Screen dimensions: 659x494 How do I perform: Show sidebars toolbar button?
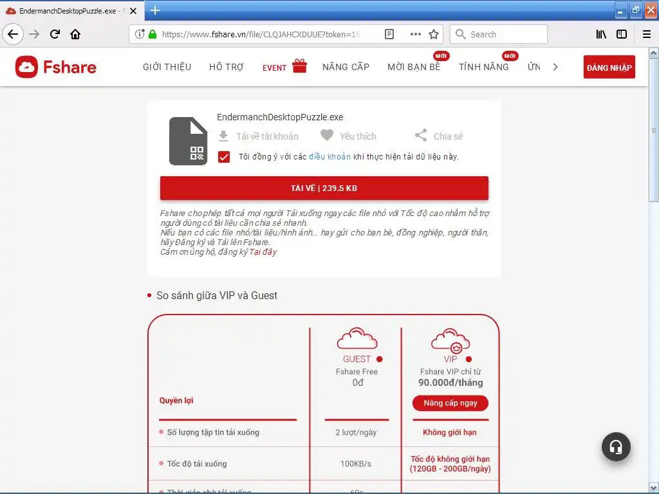(622, 34)
